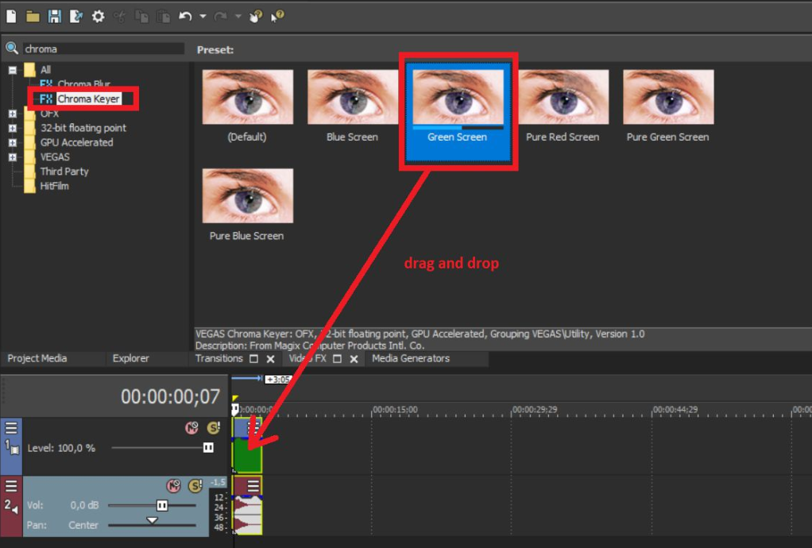Undock the Transitions window with square icon

coord(253,359)
